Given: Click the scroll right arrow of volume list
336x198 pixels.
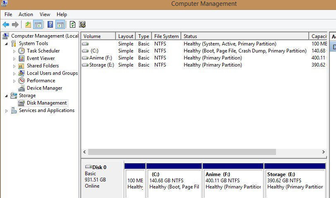Looking at the screenshot, I should tap(323, 152).
